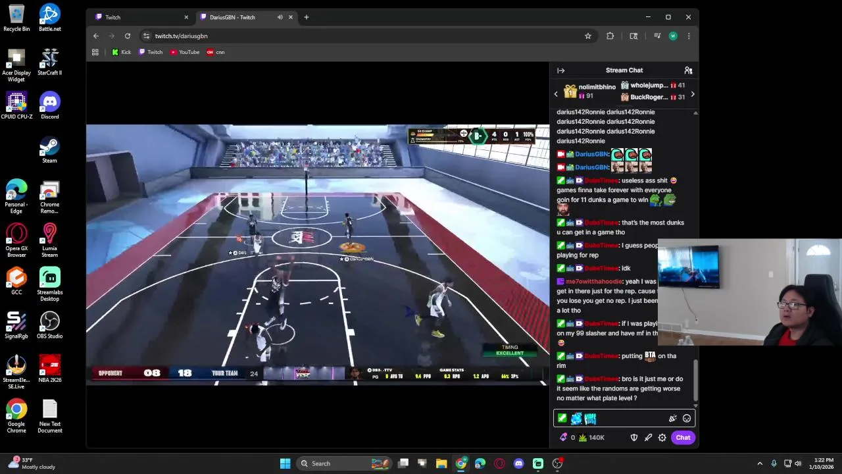The image size is (842, 474).
Task: Open the Windows Start menu
Action: tap(285, 463)
